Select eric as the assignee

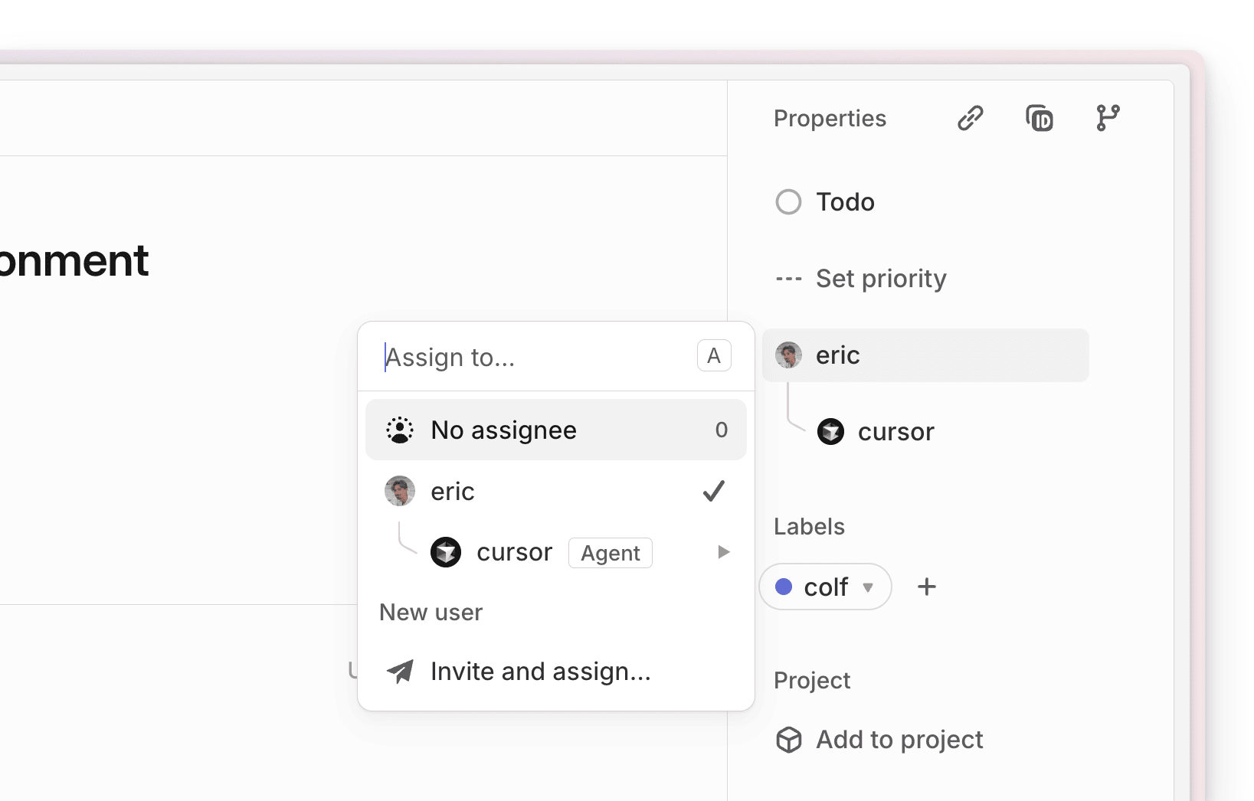(x=453, y=491)
